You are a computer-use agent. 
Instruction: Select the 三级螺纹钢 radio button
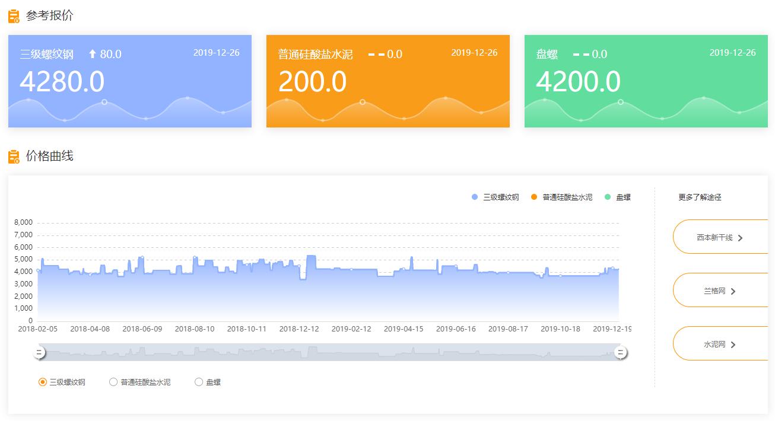pos(42,382)
